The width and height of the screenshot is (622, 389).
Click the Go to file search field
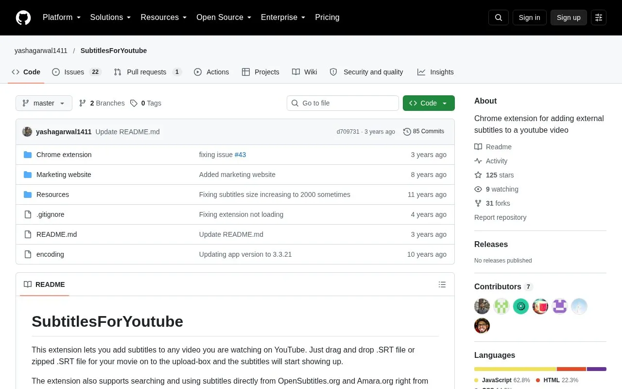[343, 103]
